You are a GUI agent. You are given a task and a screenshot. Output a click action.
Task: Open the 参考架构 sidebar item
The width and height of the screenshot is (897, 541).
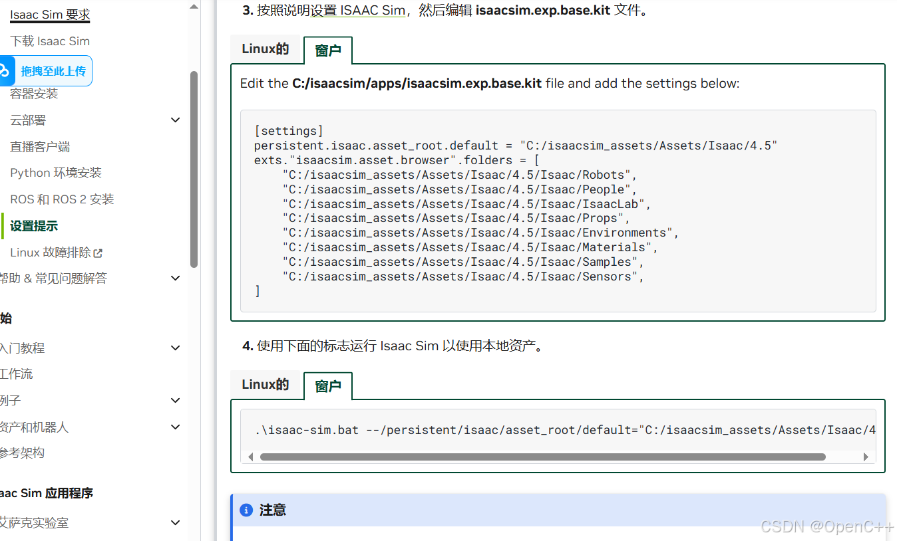22,453
